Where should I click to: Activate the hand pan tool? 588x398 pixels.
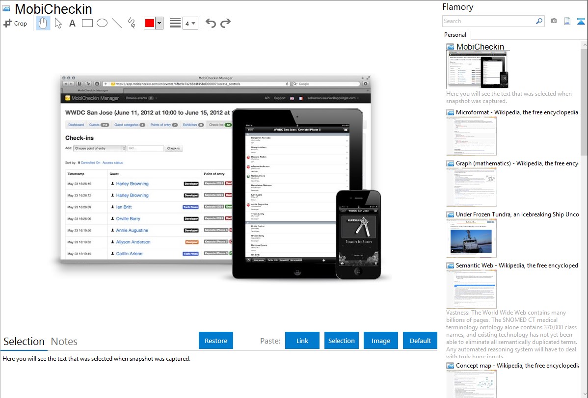tap(43, 23)
